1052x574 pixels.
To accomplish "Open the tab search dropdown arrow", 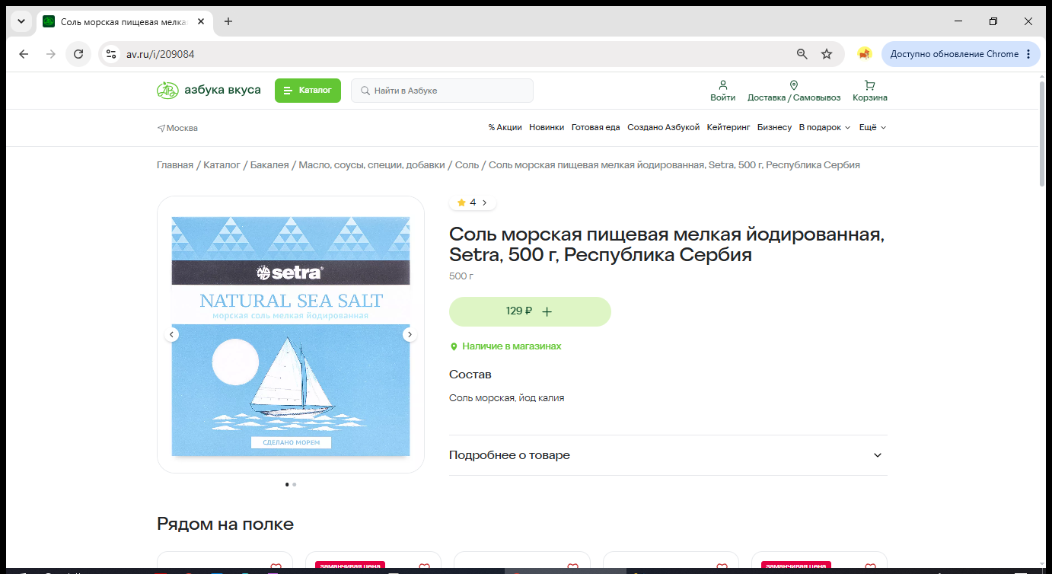I will pyautogui.click(x=21, y=21).
